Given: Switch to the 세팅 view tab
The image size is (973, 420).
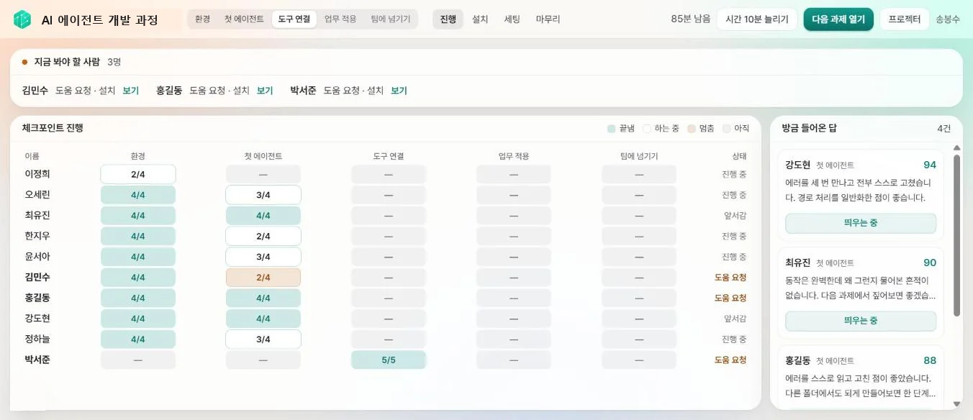Looking at the screenshot, I should pos(512,19).
